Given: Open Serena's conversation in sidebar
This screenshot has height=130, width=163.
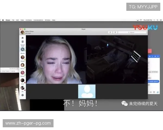Looking at the screenshot, I should [x=23, y=65].
